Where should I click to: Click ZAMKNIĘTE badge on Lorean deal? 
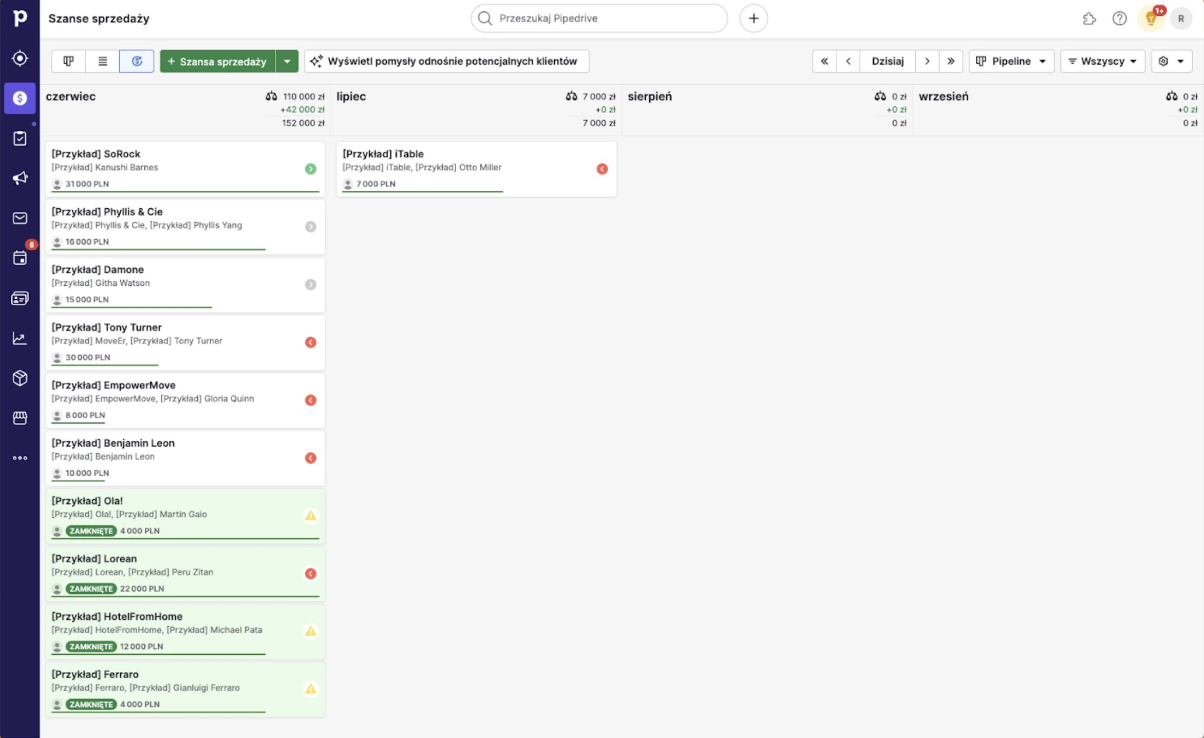(91, 589)
